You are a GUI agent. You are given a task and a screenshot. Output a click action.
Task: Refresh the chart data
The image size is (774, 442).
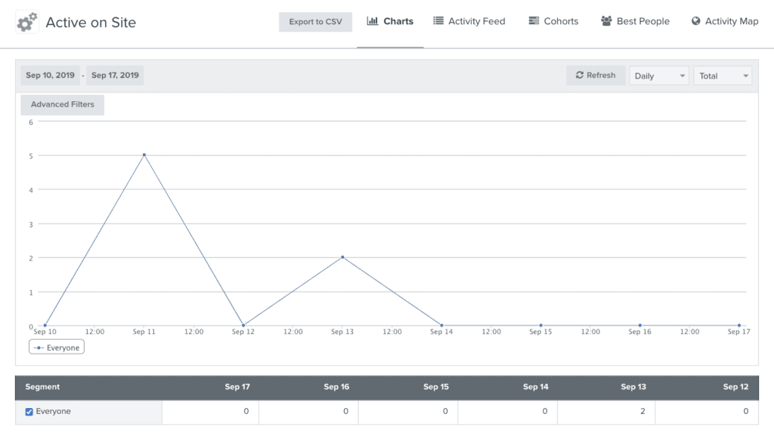point(596,76)
